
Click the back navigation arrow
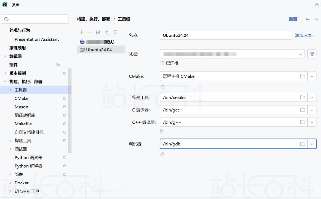click(308, 19)
